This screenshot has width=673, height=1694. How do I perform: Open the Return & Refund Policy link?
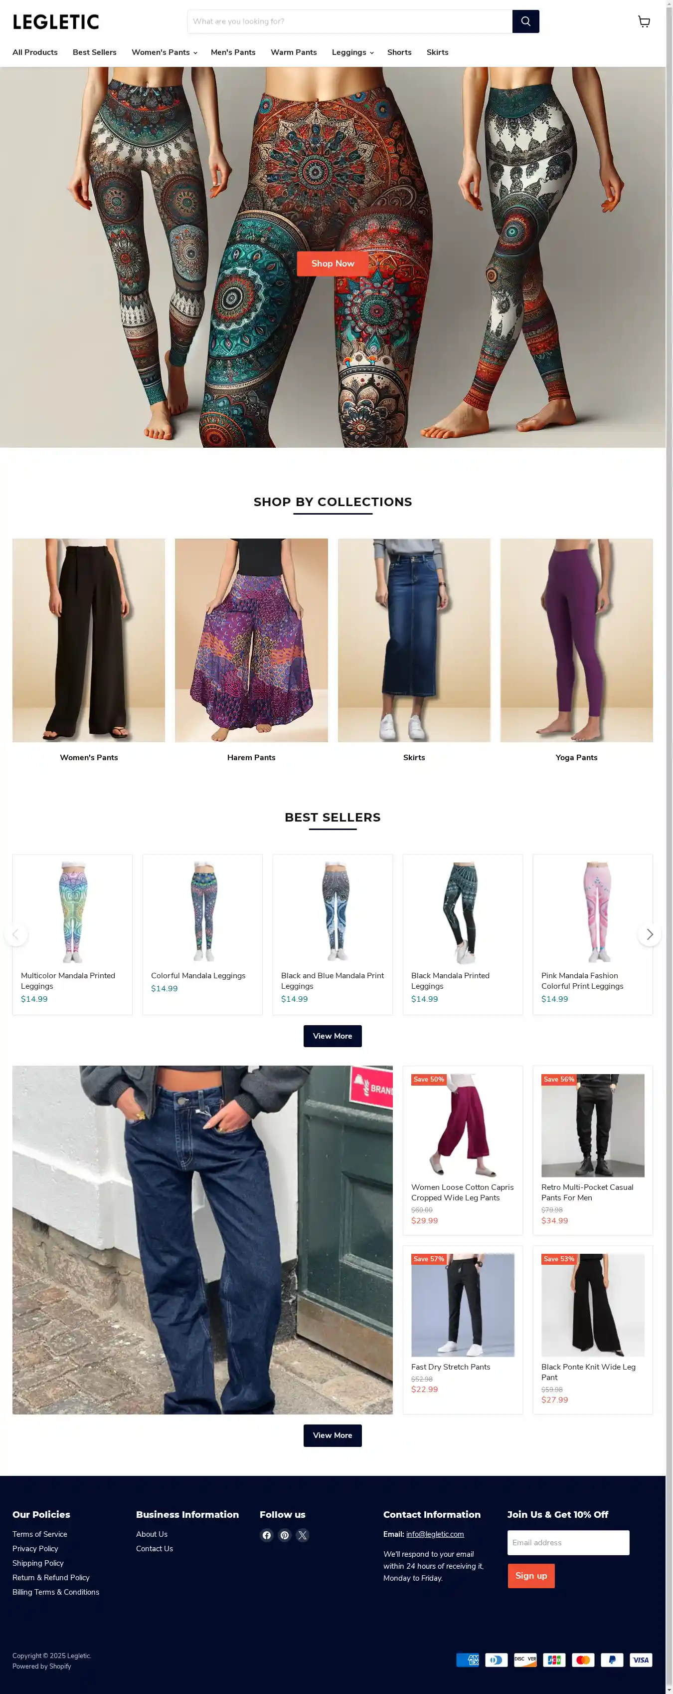[50, 1578]
